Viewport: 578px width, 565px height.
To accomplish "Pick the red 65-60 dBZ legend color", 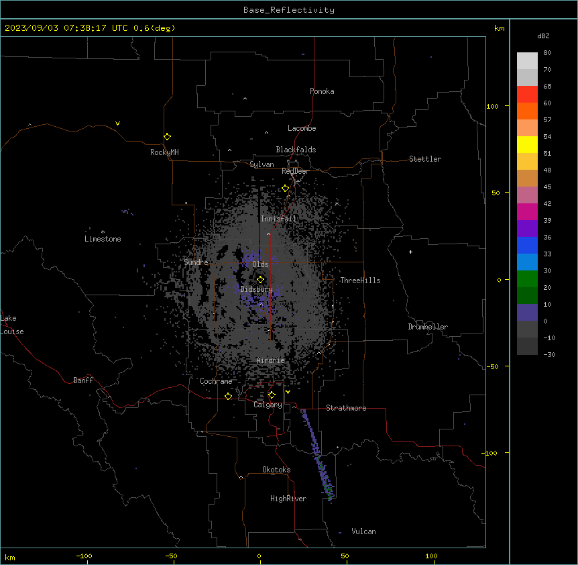I will click(527, 95).
